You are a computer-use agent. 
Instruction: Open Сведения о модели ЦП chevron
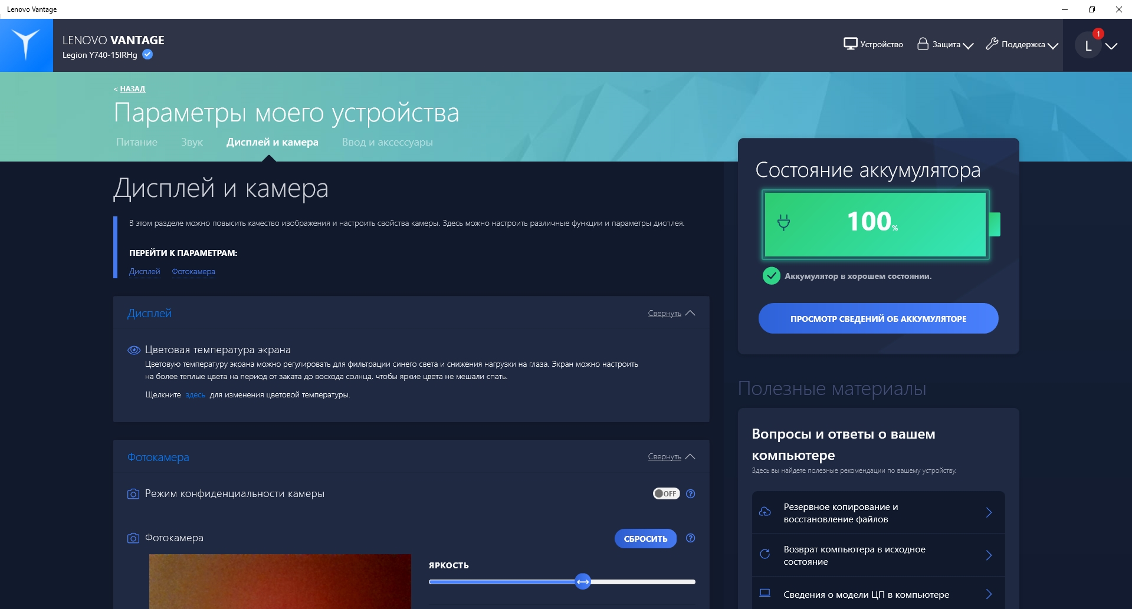989,594
